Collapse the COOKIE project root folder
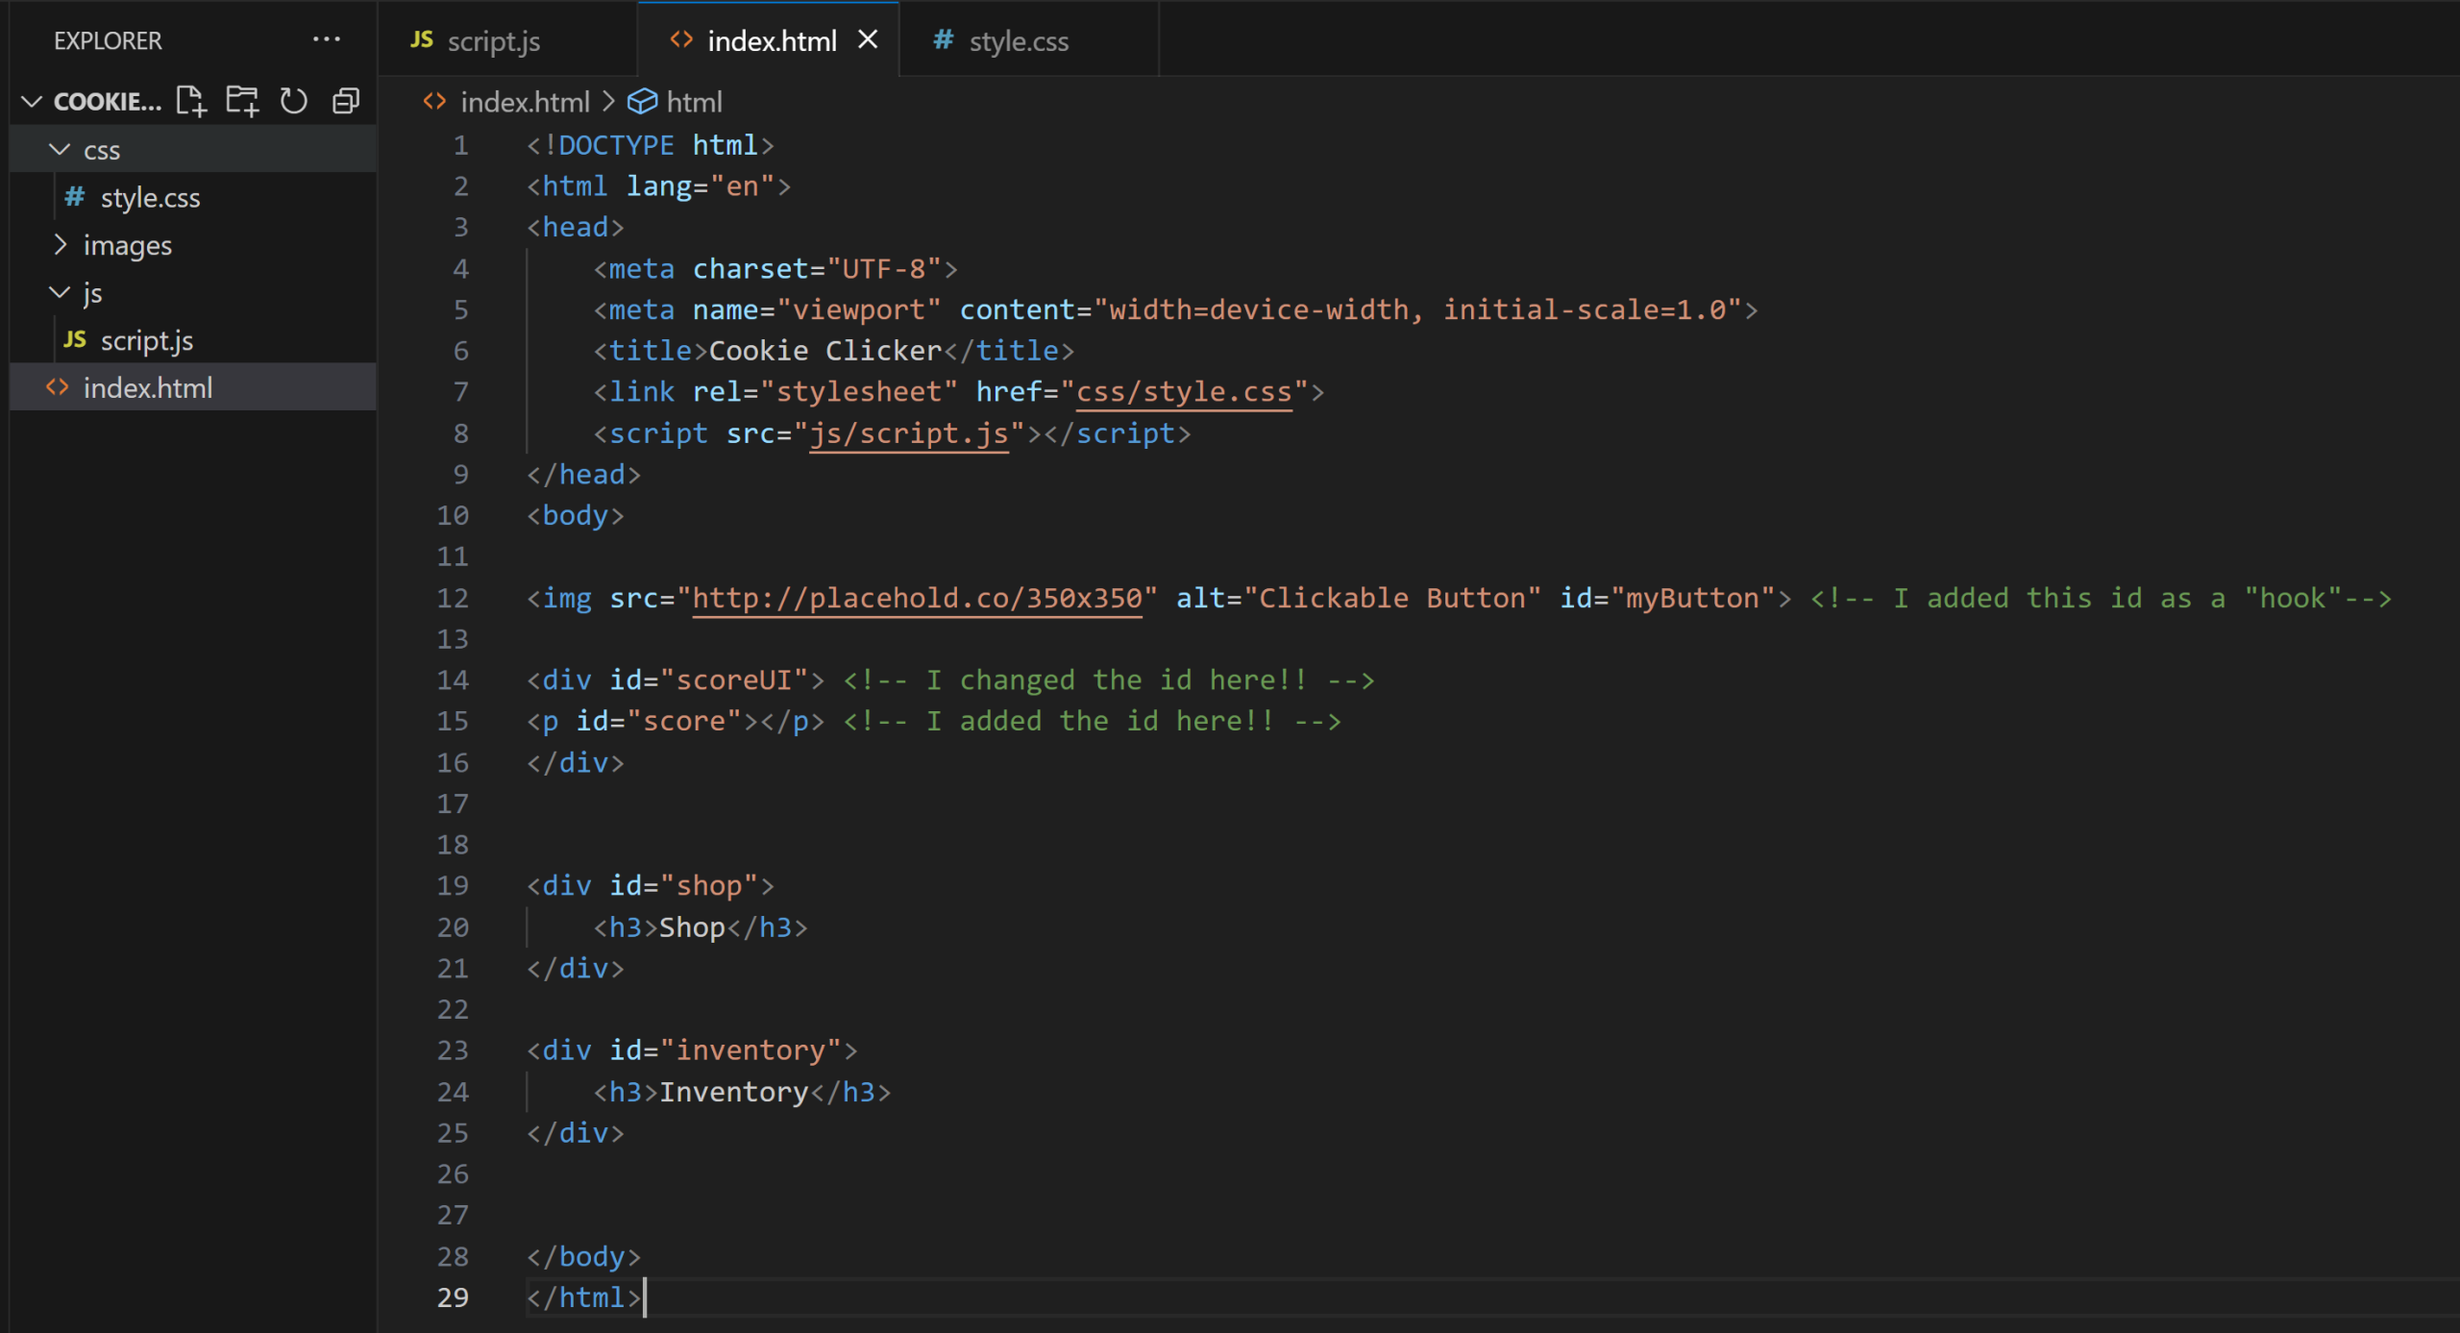This screenshot has height=1333, width=2460. 32,101
